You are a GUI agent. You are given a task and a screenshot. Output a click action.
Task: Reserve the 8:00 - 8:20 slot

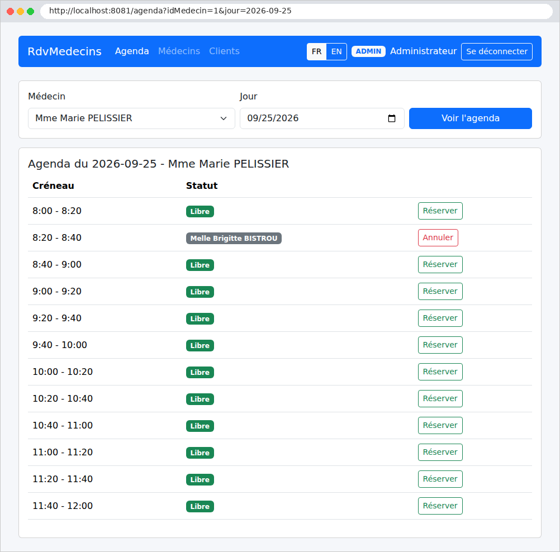coord(440,211)
